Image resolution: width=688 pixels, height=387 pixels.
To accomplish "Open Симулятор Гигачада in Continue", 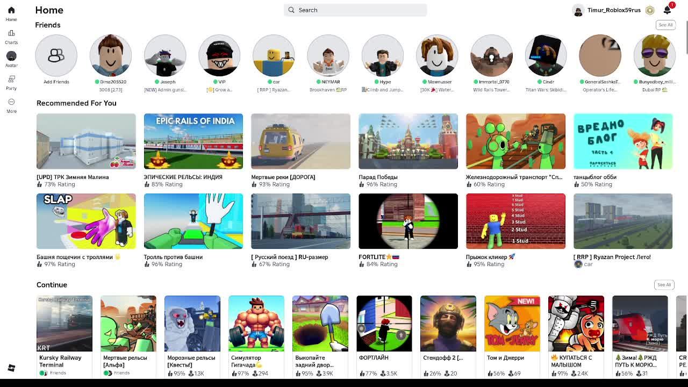I will 256,324.
